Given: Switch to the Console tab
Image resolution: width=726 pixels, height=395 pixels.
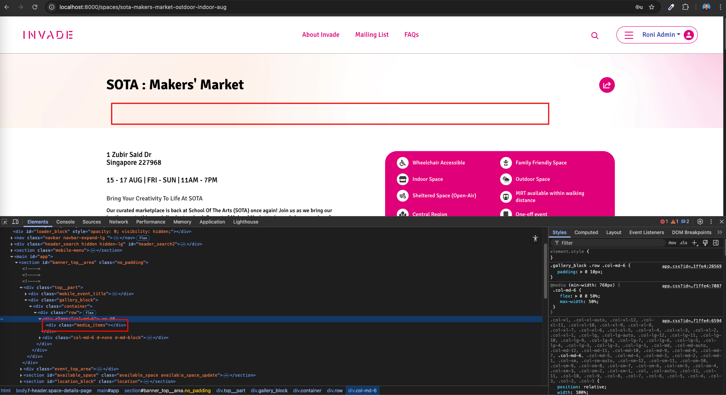Looking at the screenshot, I should tap(65, 222).
